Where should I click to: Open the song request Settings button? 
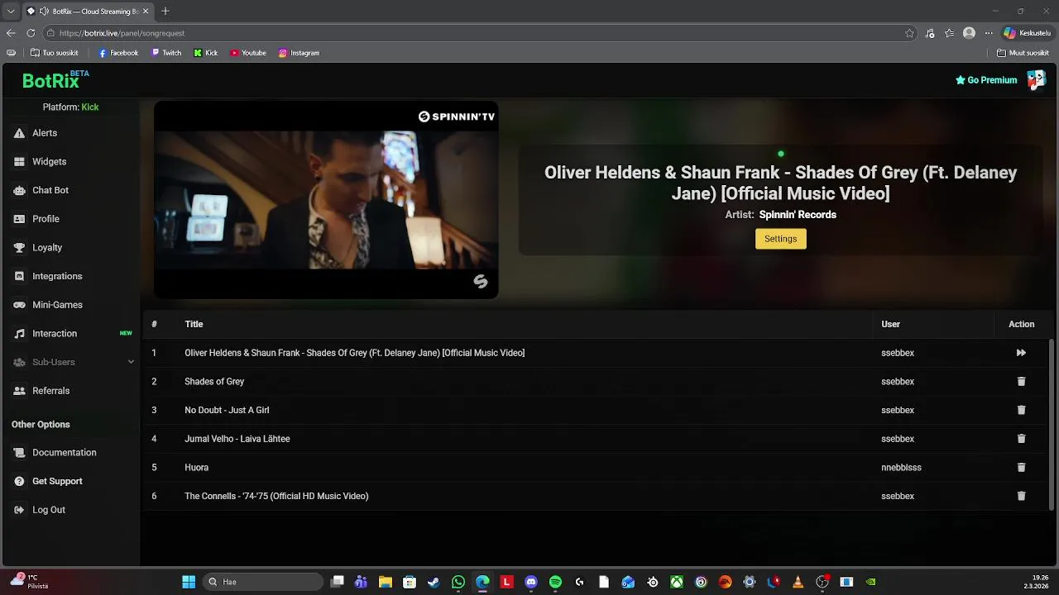coord(780,239)
